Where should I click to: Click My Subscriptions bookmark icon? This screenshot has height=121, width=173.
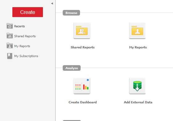click(x=10, y=56)
